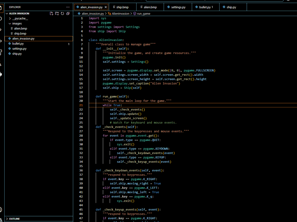Open Run and Debug in the activity bar
The image size is (297, 222).
(x=1, y=41)
